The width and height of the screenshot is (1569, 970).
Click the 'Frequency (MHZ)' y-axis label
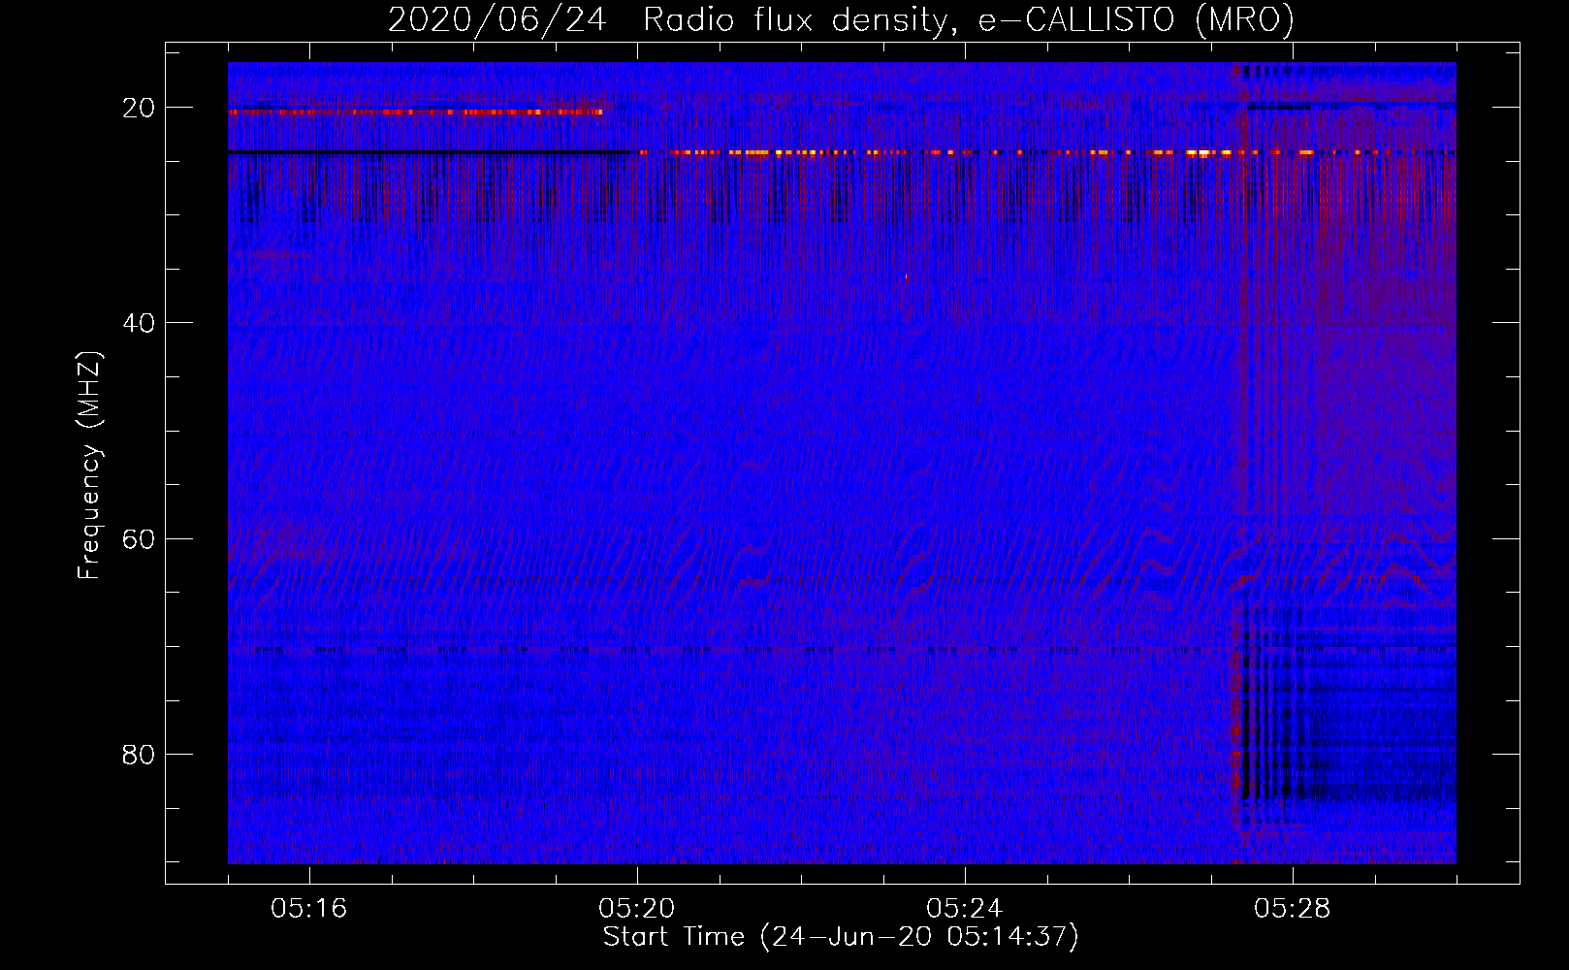pos(89,466)
